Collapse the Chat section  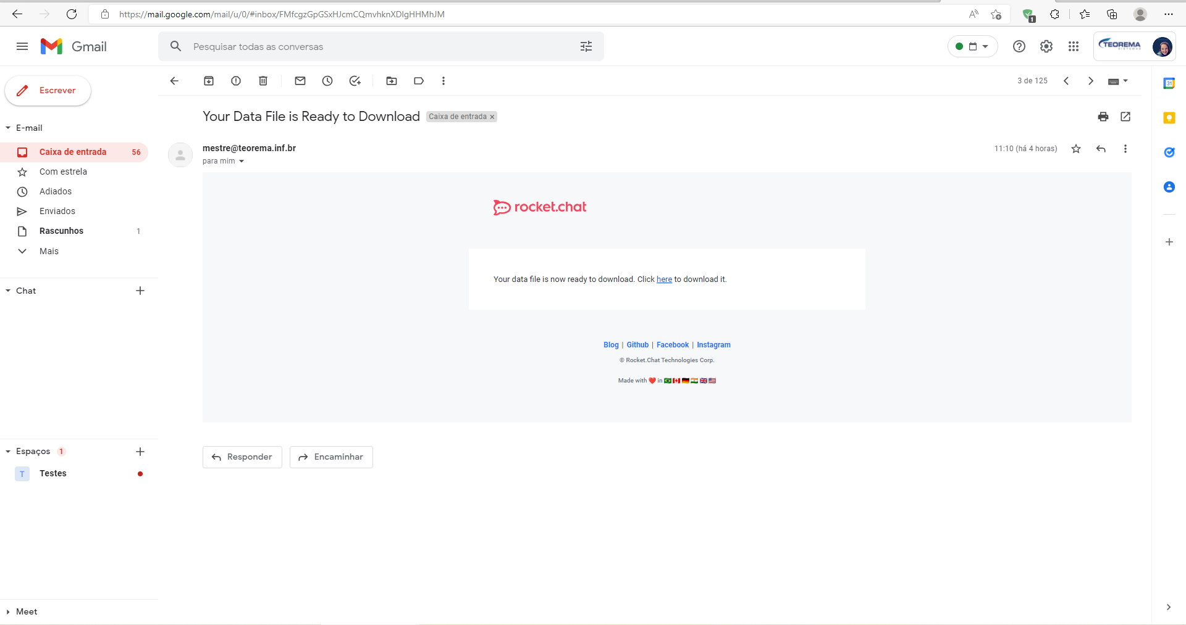click(8, 291)
